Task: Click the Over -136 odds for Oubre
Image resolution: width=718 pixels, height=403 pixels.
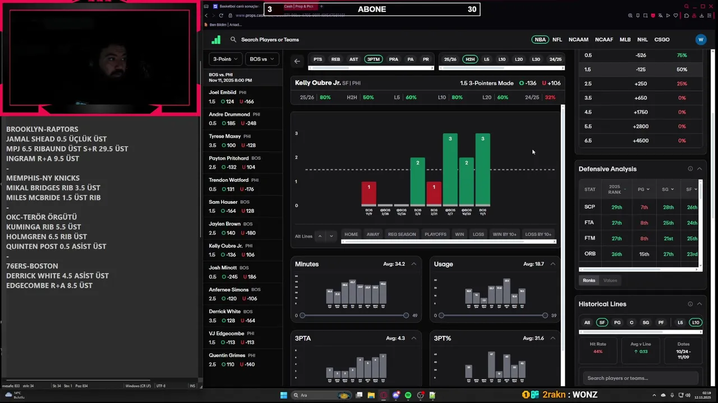Action: (528, 83)
